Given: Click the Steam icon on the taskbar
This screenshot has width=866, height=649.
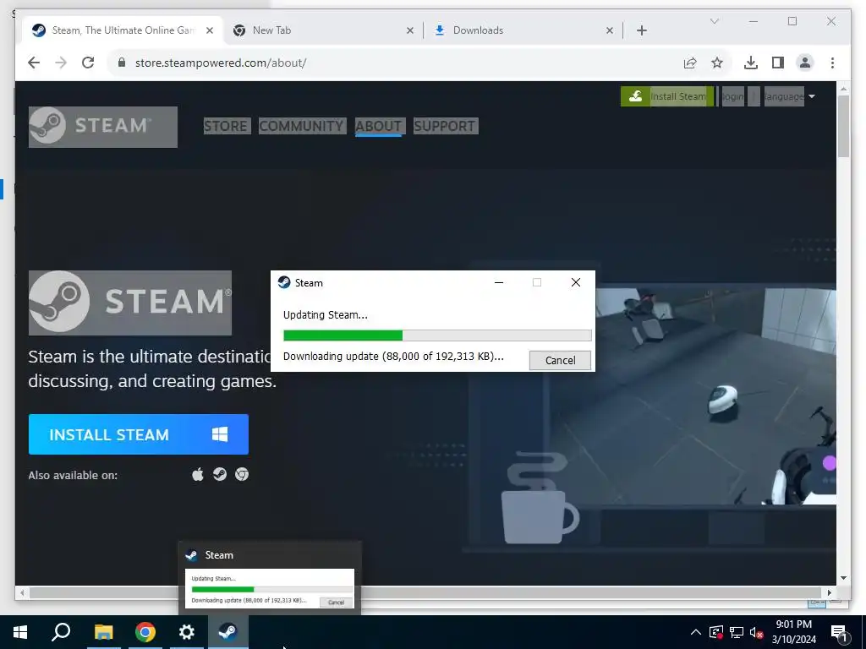Looking at the screenshot, I should (x=228, y=632).
